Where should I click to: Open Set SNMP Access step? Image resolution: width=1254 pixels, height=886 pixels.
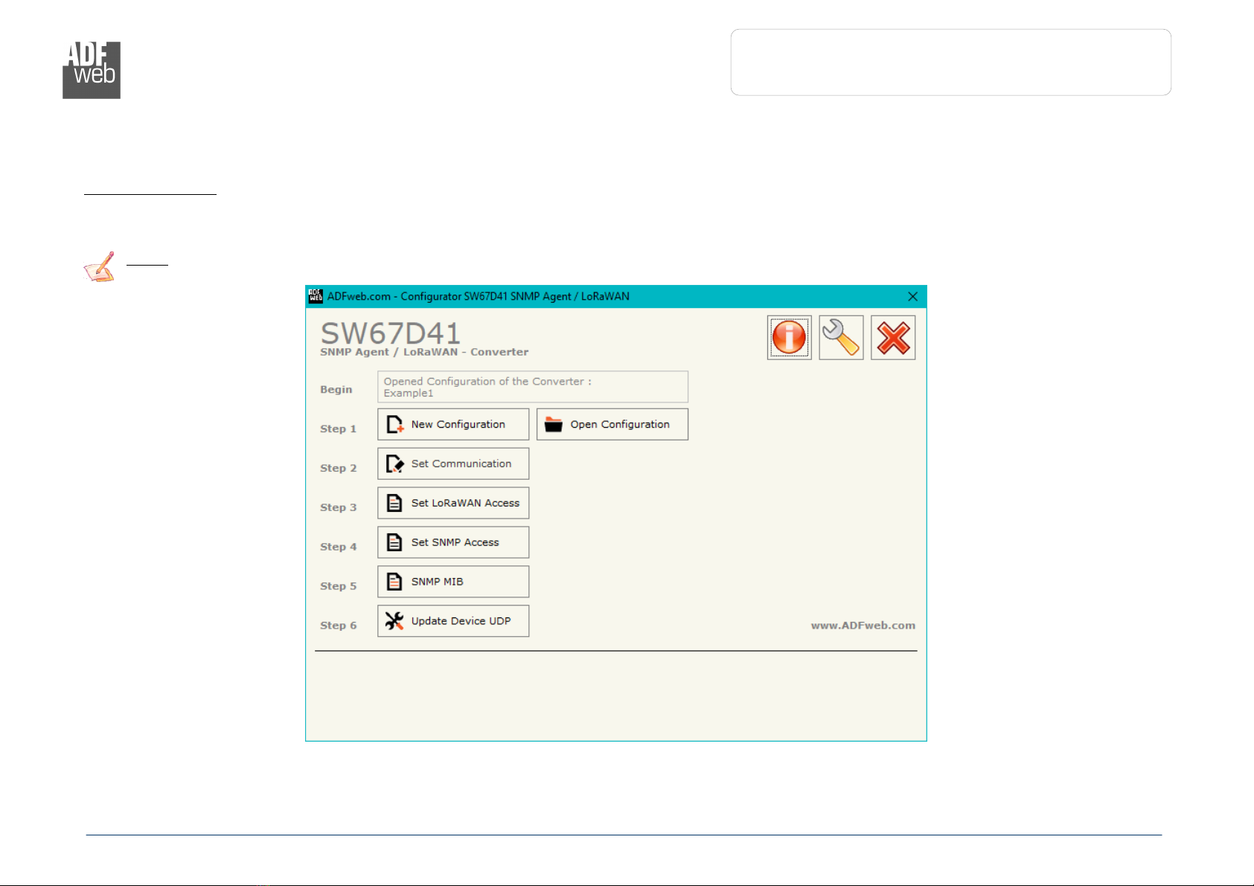(453, 542)
